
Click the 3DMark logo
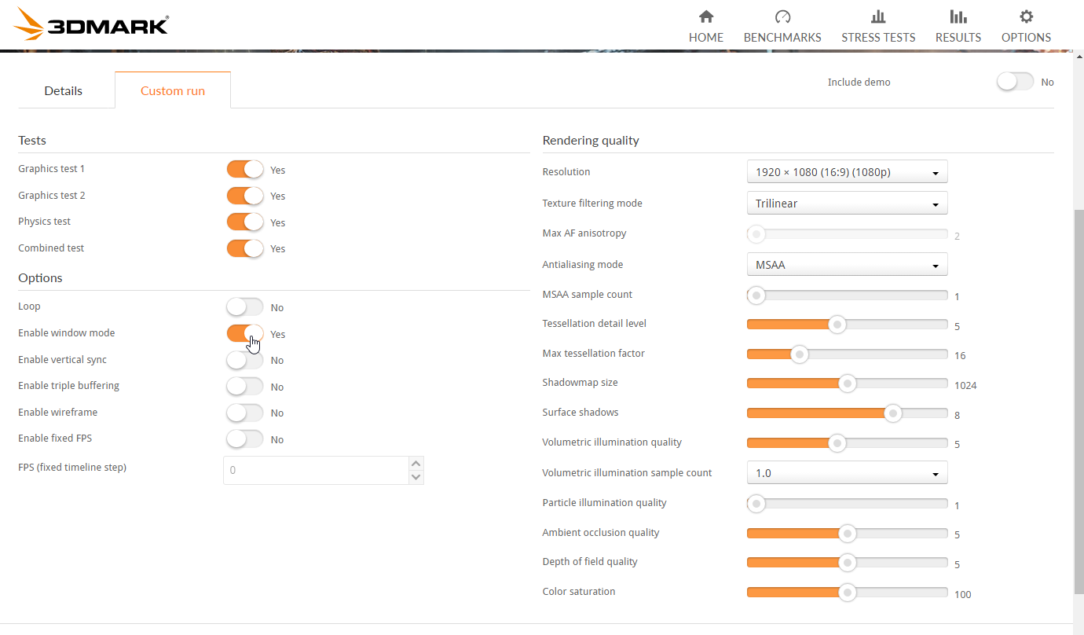click(x=91, y=24)
